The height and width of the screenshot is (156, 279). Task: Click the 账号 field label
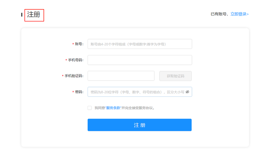click(x=79, y=44)
